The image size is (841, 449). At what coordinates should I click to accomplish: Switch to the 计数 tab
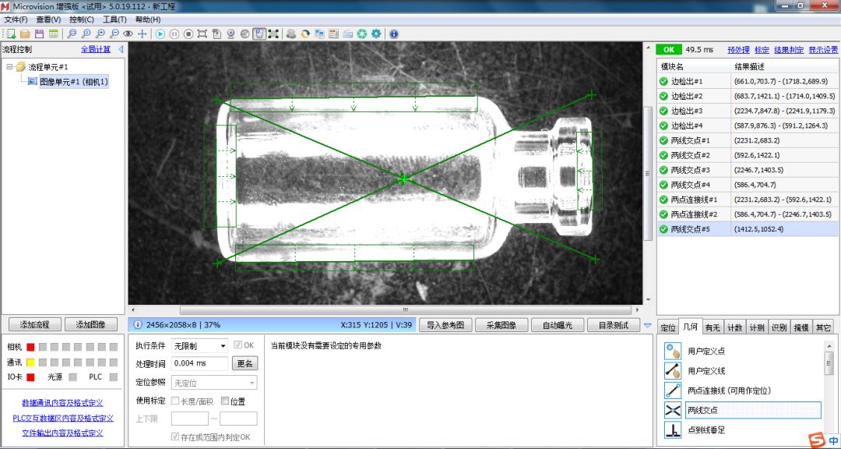point(734,327)
